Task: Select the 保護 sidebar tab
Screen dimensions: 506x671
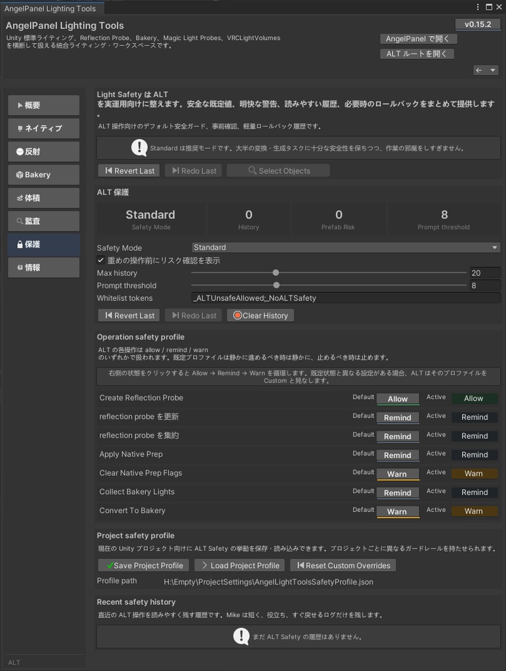Action: [44, 244]
